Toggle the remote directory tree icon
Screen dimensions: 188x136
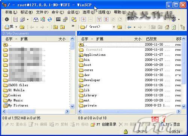[x=183, y=27]
